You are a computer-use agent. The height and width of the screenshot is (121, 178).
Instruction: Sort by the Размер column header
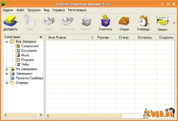pos(105,37)
